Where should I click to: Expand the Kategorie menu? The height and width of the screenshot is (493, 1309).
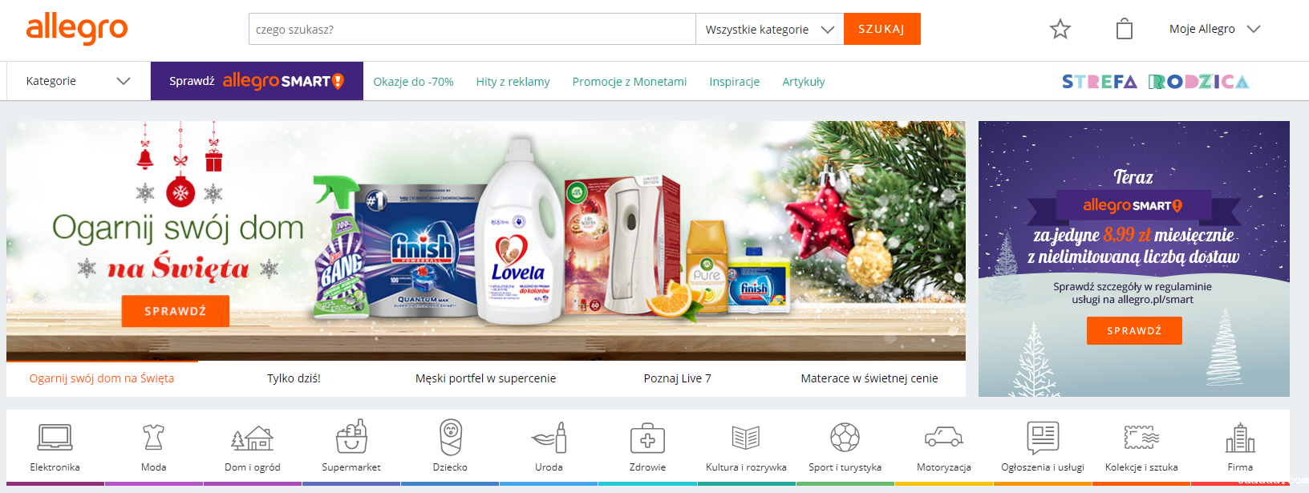(x=78, y=81)
